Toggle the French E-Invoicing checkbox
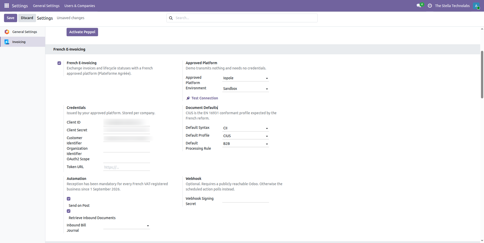 pyautogui.click(x=59, y=63)
